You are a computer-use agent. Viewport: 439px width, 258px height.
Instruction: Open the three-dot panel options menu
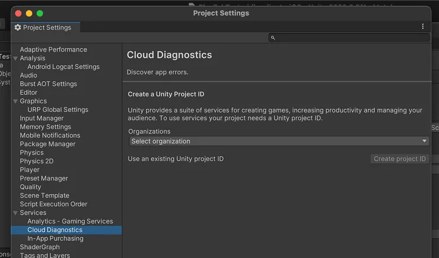422,27
